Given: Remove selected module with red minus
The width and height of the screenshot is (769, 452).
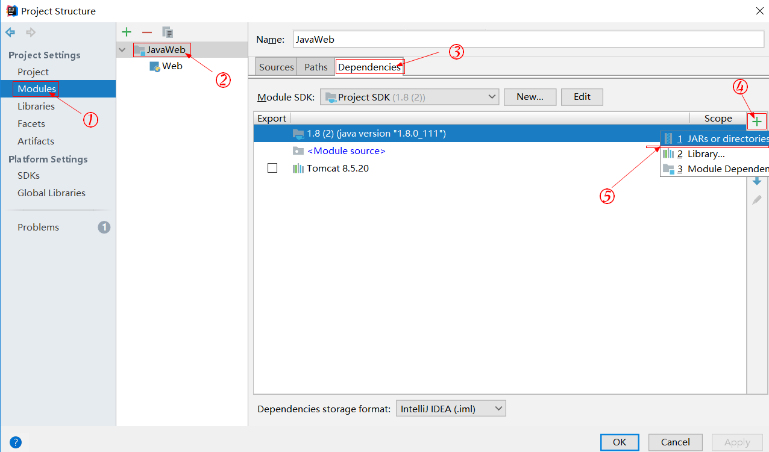Looking at the screenshot, I should [x=147, y=33].
